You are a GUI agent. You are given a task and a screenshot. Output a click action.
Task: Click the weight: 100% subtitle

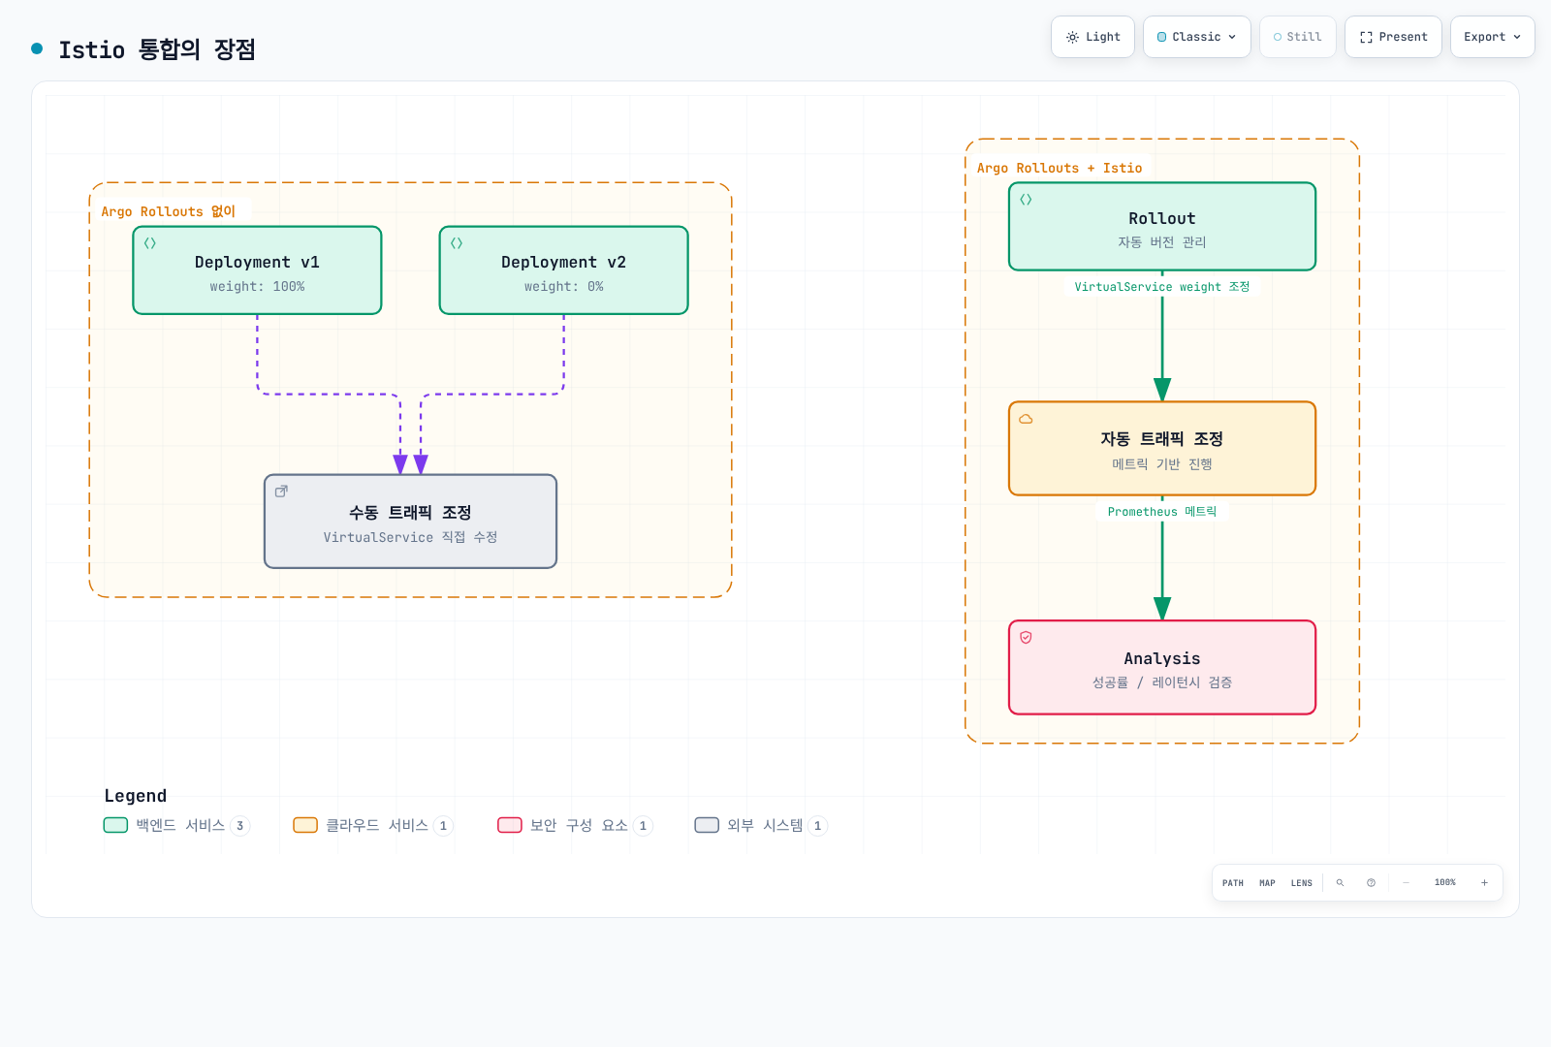pyautogui.click(x=257, y=287)
